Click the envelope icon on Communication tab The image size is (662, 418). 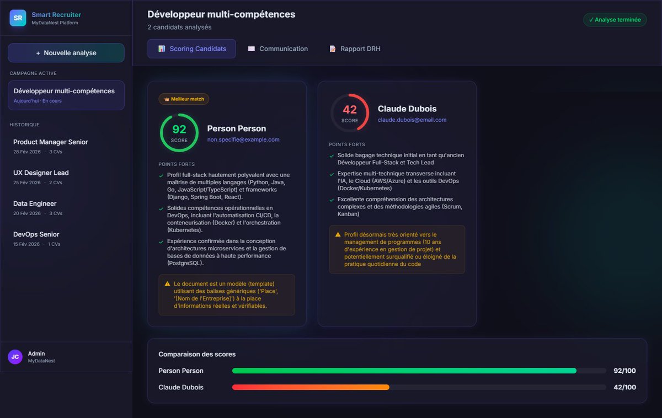[252, 49]
